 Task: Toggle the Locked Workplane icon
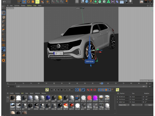(4, 49)
